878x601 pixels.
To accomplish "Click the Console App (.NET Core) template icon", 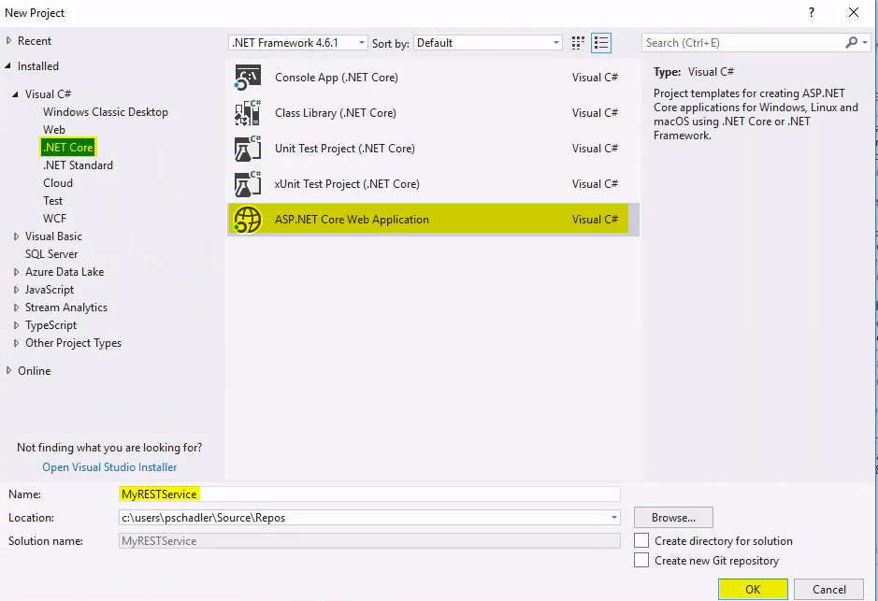I will [x=248, y=78].
